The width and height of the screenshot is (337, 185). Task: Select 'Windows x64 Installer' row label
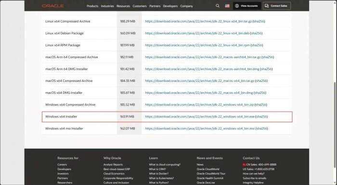[x=61, y=117]
